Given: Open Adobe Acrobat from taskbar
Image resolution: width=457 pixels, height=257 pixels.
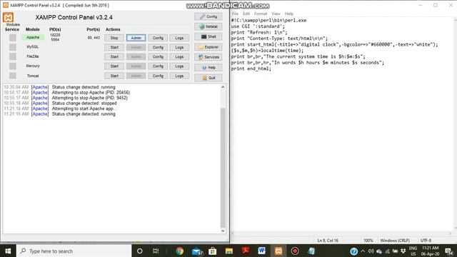Looking at the screenshot, I should coord(246,251).
